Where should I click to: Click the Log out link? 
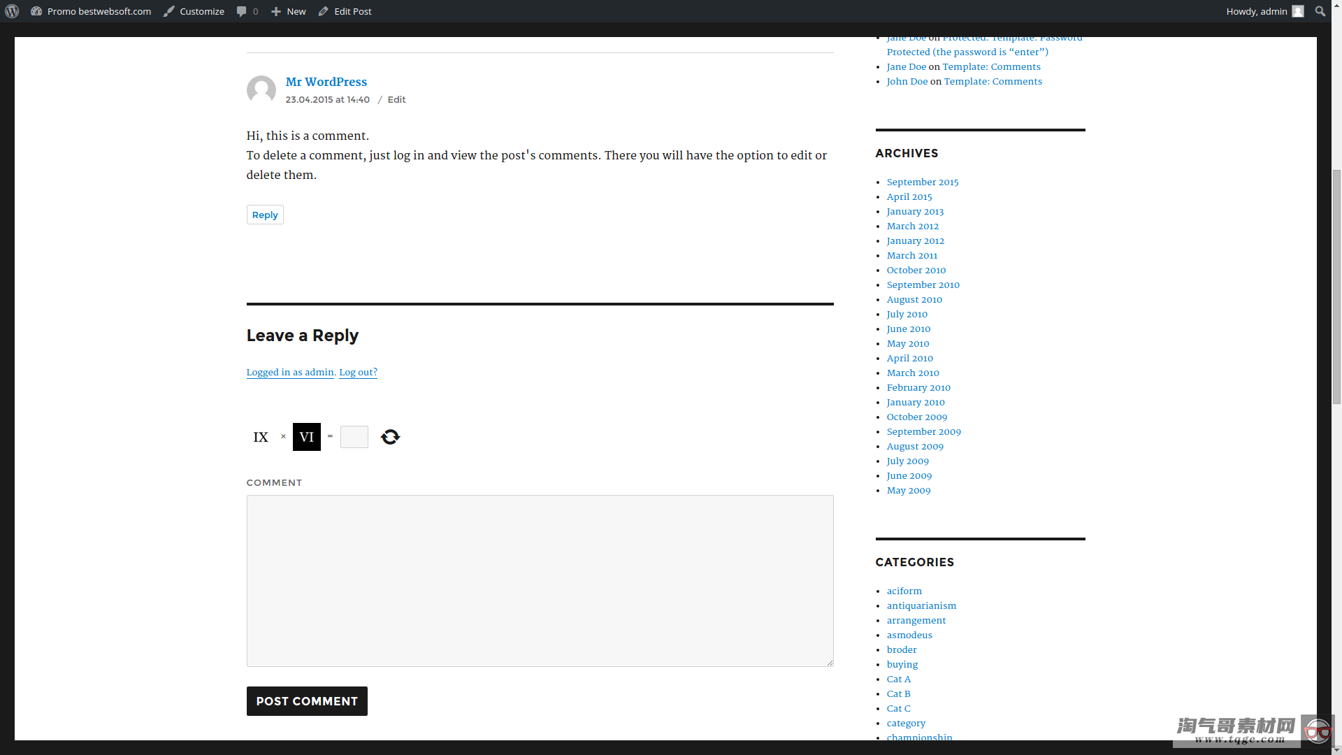[x=359, y=371]
